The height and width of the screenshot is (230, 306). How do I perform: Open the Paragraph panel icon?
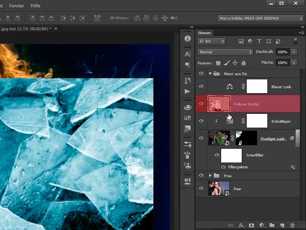point(187,65)
